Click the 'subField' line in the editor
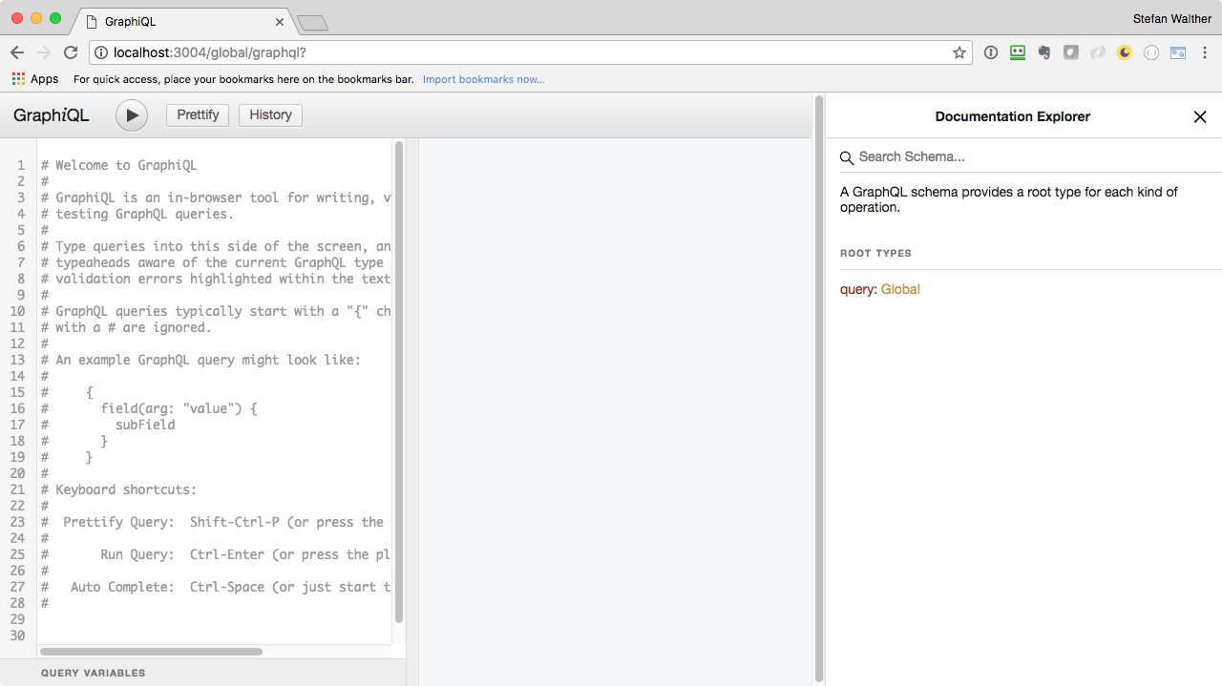 (x=145, y=425)
